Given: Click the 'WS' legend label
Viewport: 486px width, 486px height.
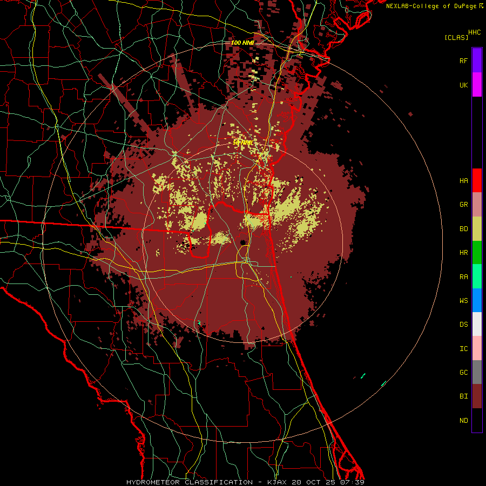Looking at the screenshot, I should click(463, 301).
